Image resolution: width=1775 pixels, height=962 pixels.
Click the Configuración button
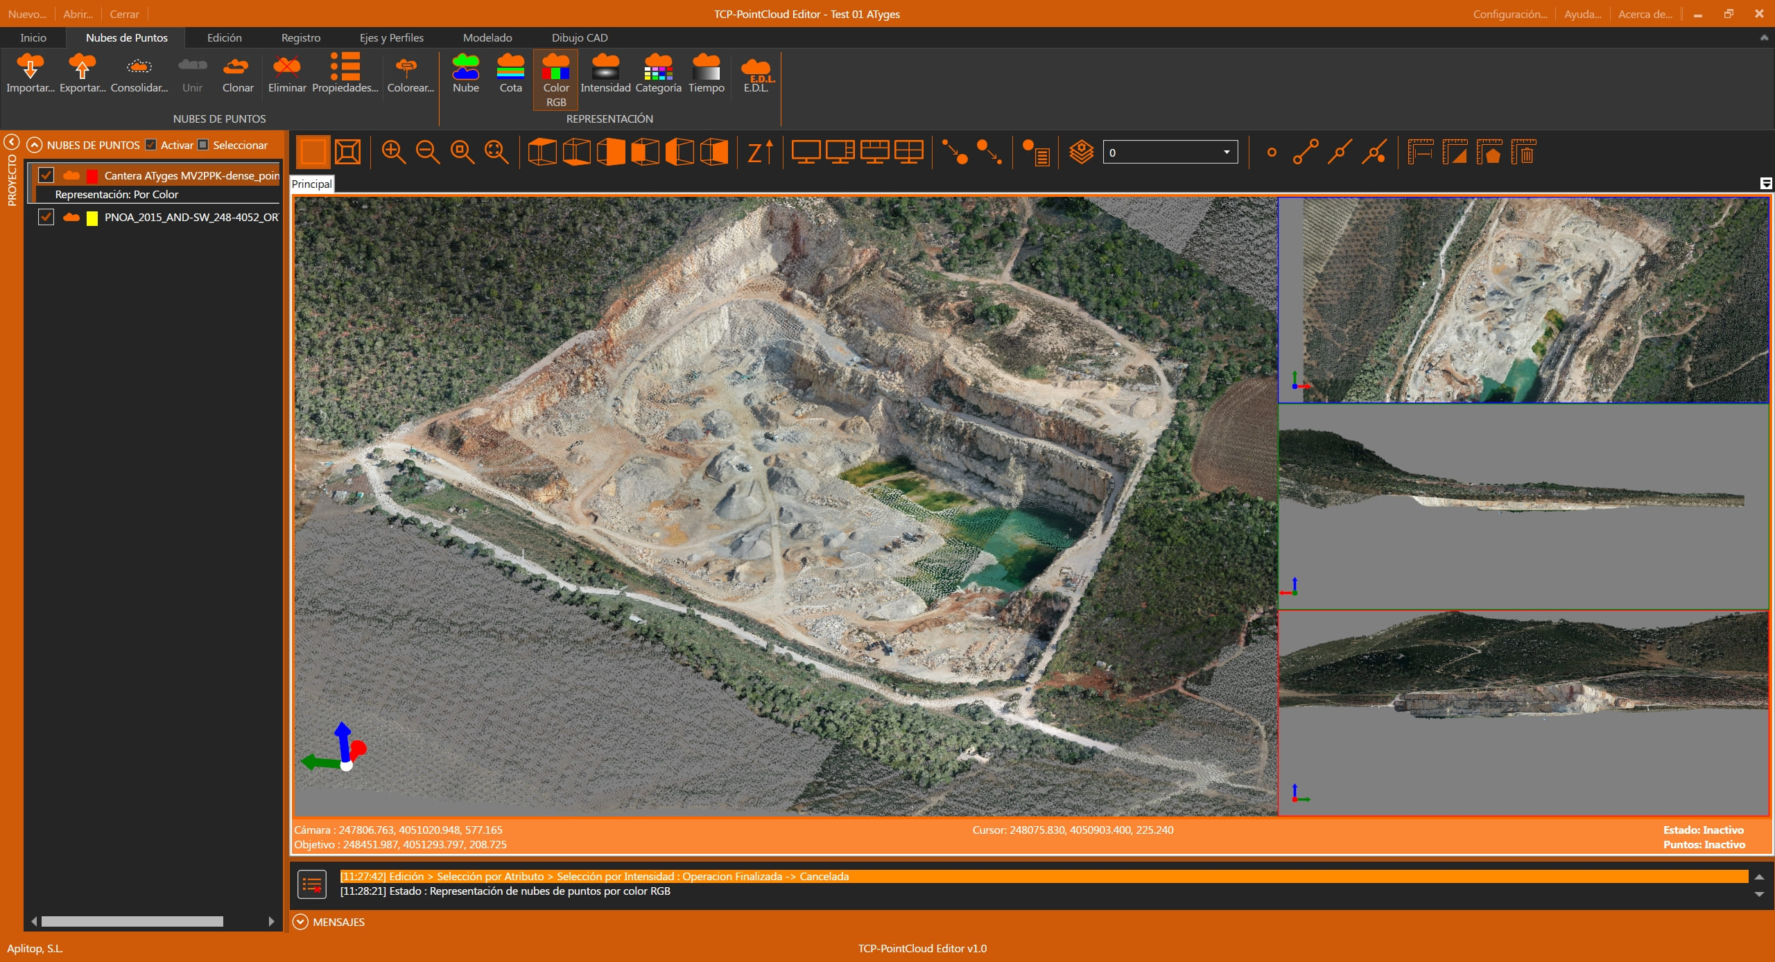point(1509,13)
